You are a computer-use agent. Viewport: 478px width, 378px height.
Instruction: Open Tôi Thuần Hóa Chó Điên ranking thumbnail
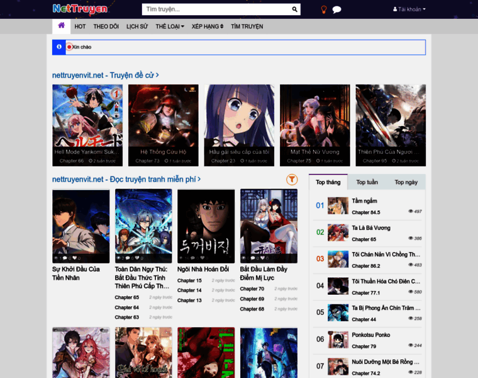[338, 286]
